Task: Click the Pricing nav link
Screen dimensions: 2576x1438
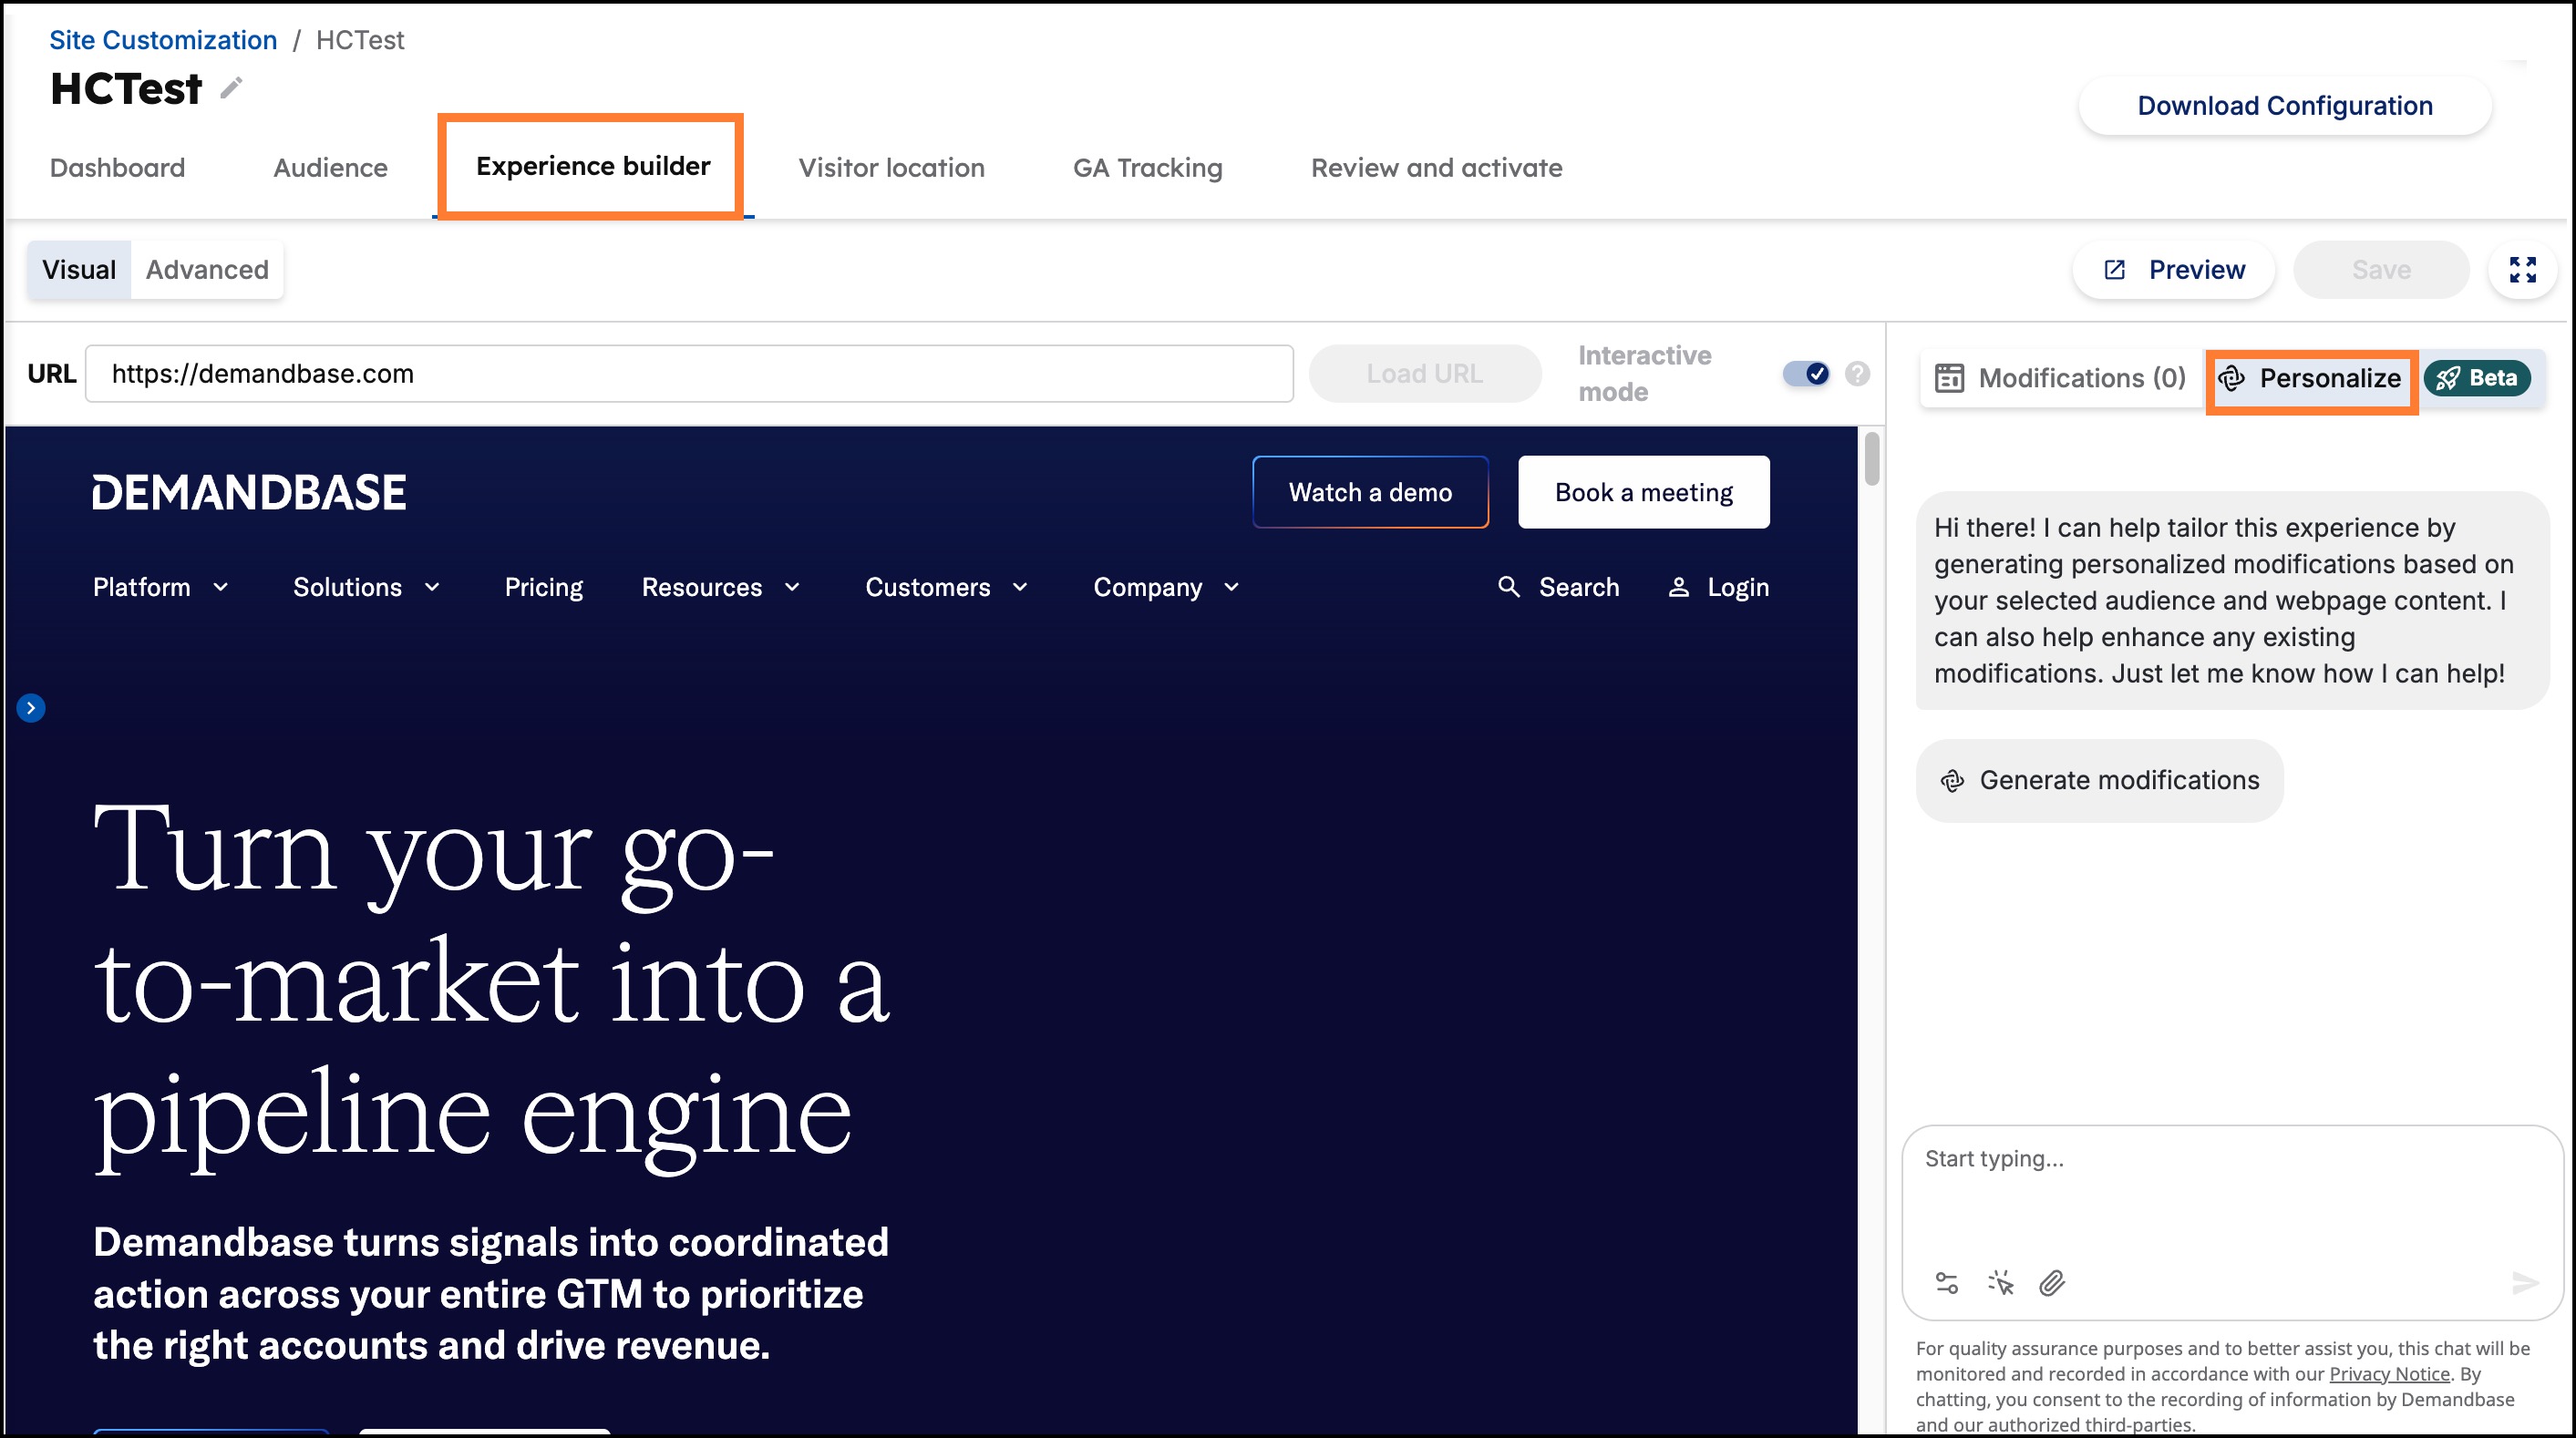Action: click(x=543, y=587)
